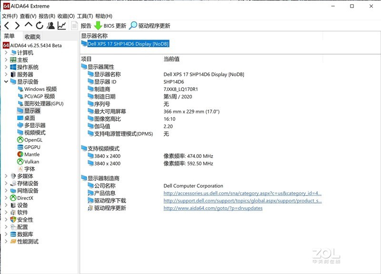Viewport: 381px width, 274px height.
Task: Click the 驱动程序更新 magnifier icon
Action: (x=133, y=25)
